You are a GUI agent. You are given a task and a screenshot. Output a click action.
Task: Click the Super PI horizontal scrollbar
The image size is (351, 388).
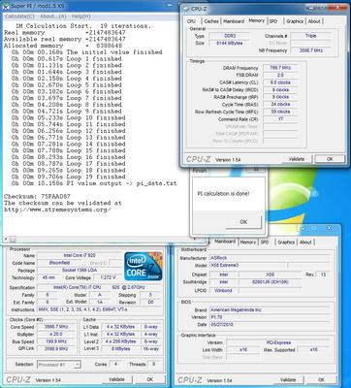(x=104, y=240)
